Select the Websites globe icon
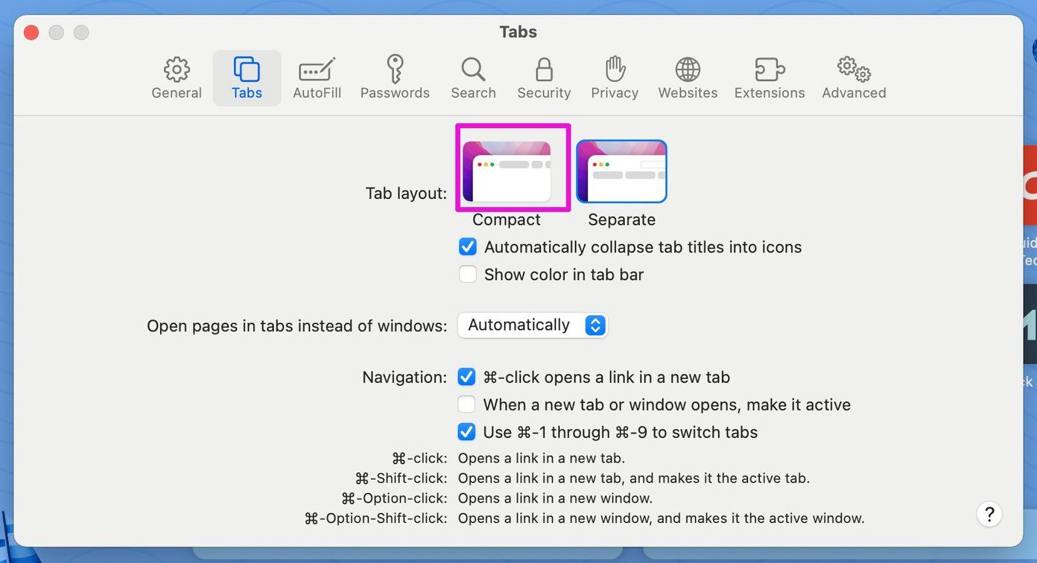Screen dimensions: 1037x563 coord(688,69)
